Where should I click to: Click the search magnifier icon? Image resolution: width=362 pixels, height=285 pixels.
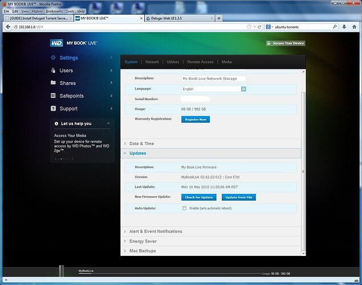point(335,27)
